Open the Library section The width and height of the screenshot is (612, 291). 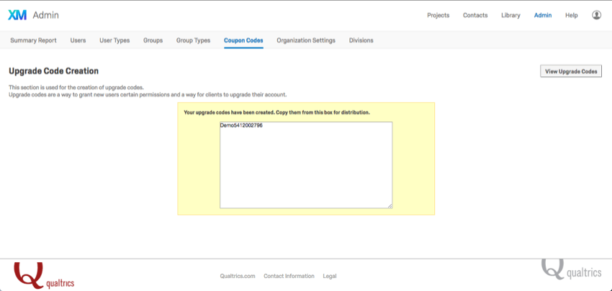point(510,16)
